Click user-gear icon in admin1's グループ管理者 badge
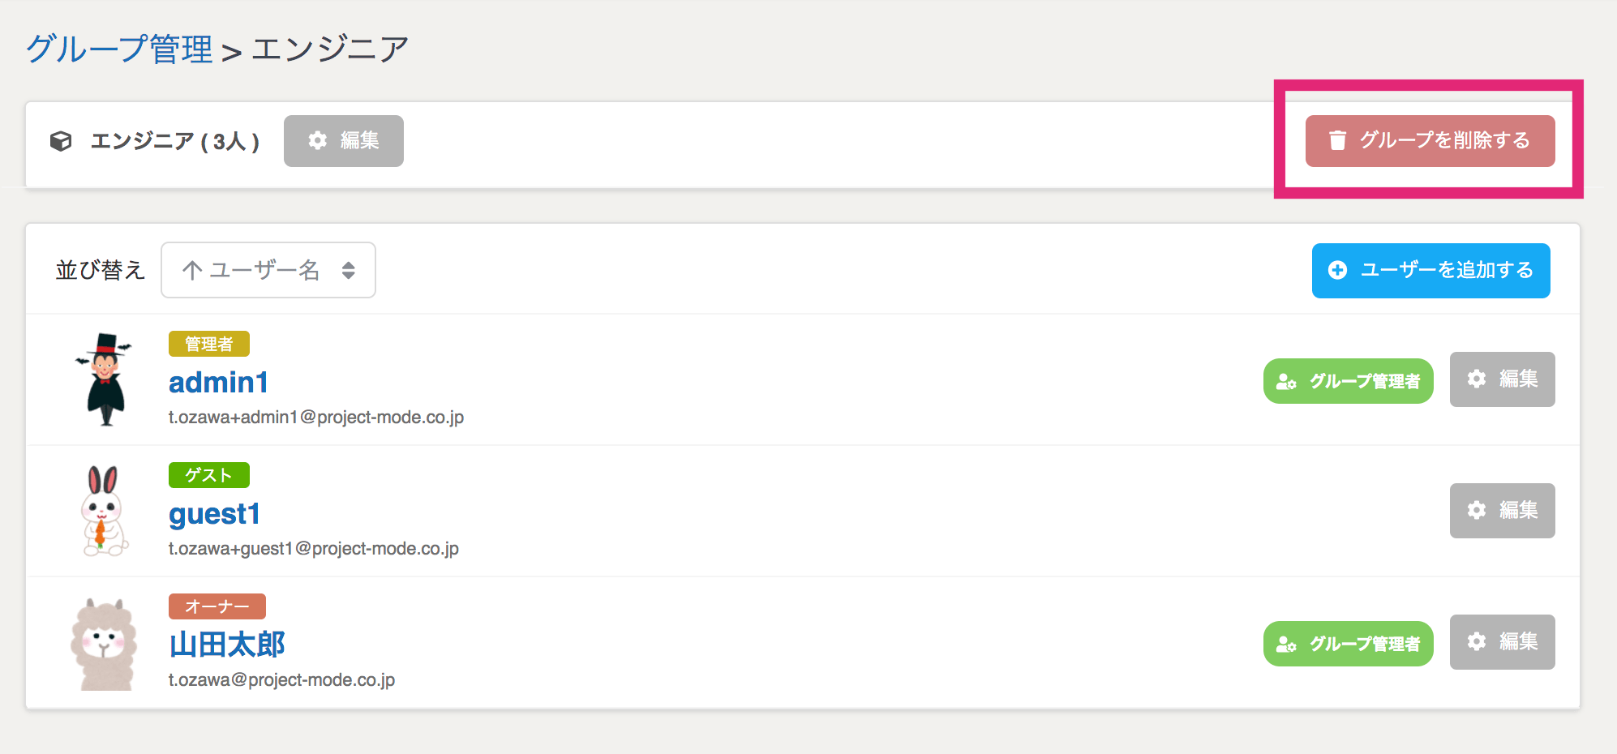Image resolution: width=1617 pixels, height=754 pixels. pyautogui.click(x=1286, y=381)
